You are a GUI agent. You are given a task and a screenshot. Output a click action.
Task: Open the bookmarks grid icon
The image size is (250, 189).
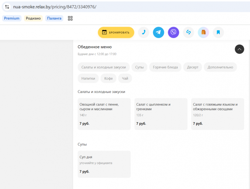tap(70, 18)
